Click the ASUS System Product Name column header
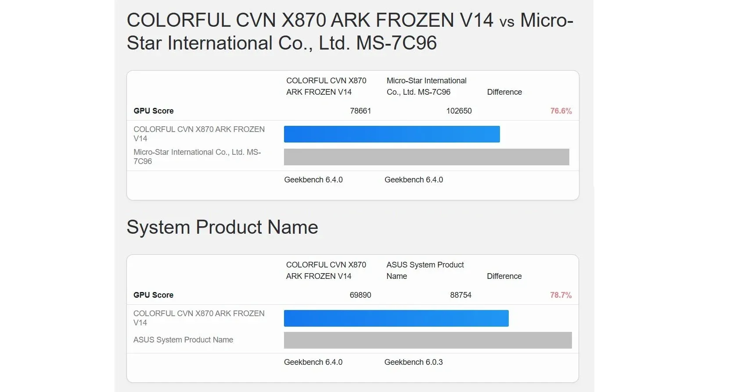Screen dimensions: 730x392 pyautogui.click(x=425, y=271)
